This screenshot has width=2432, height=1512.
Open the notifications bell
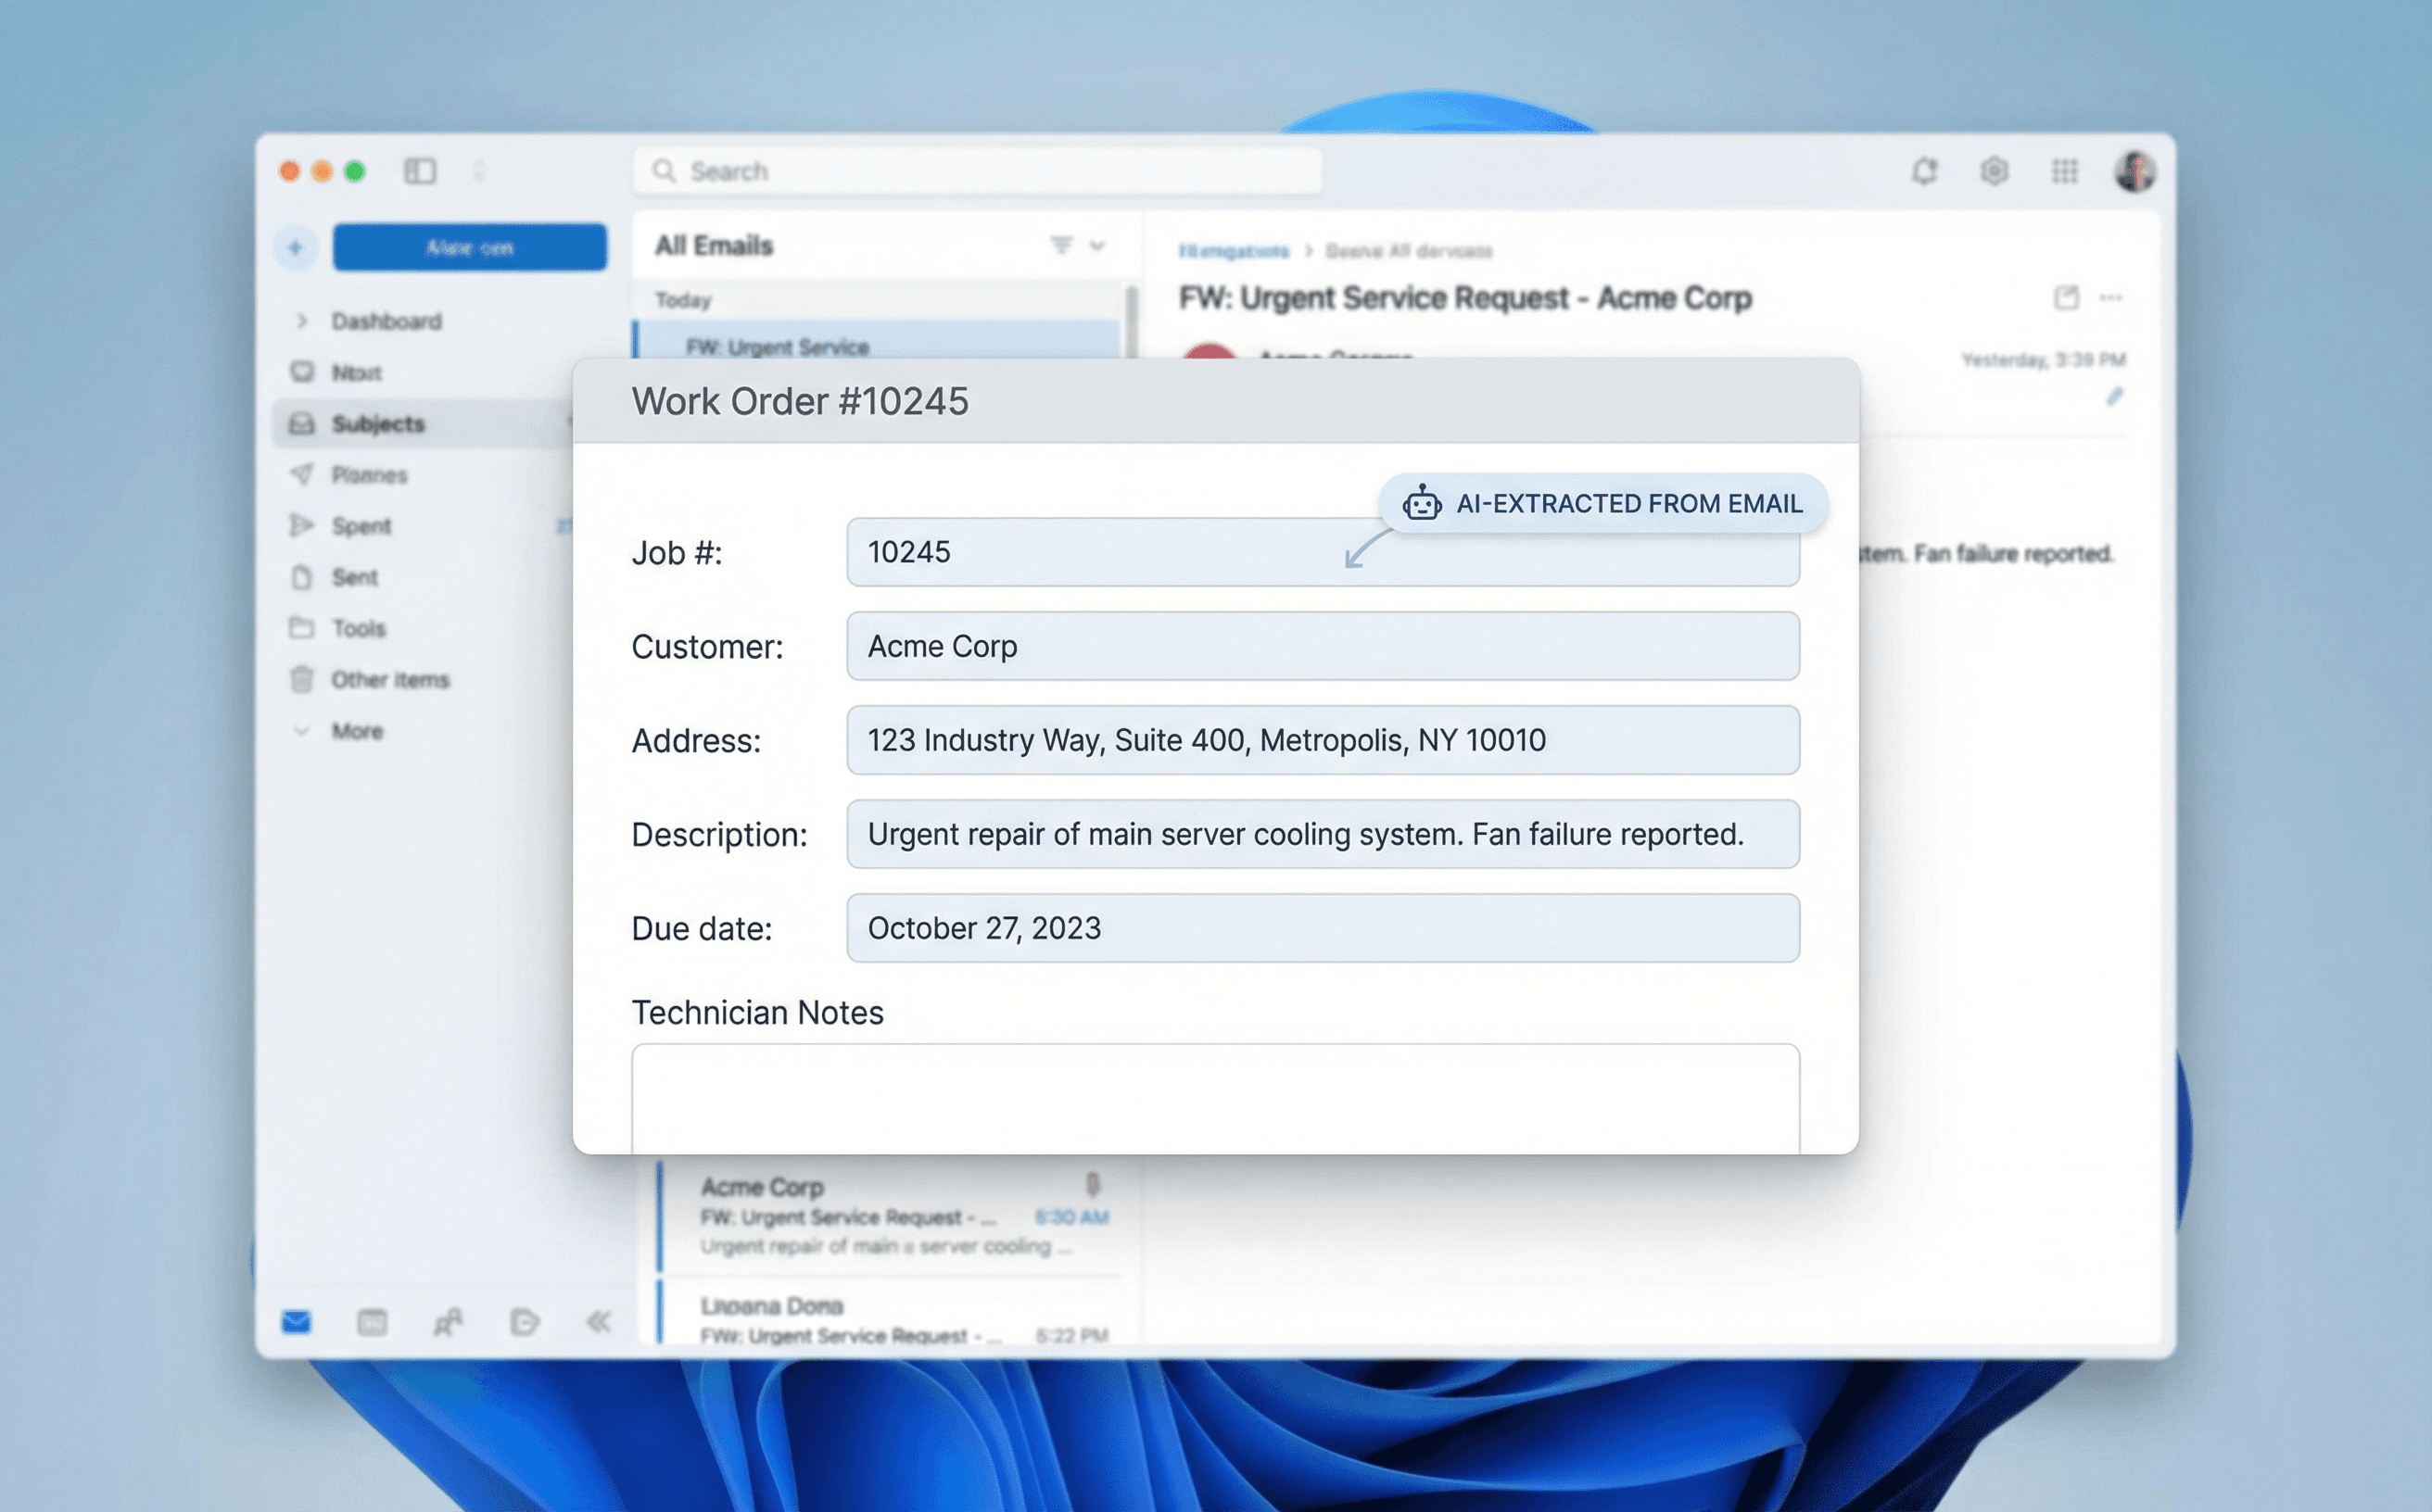tap(1925, 170)
